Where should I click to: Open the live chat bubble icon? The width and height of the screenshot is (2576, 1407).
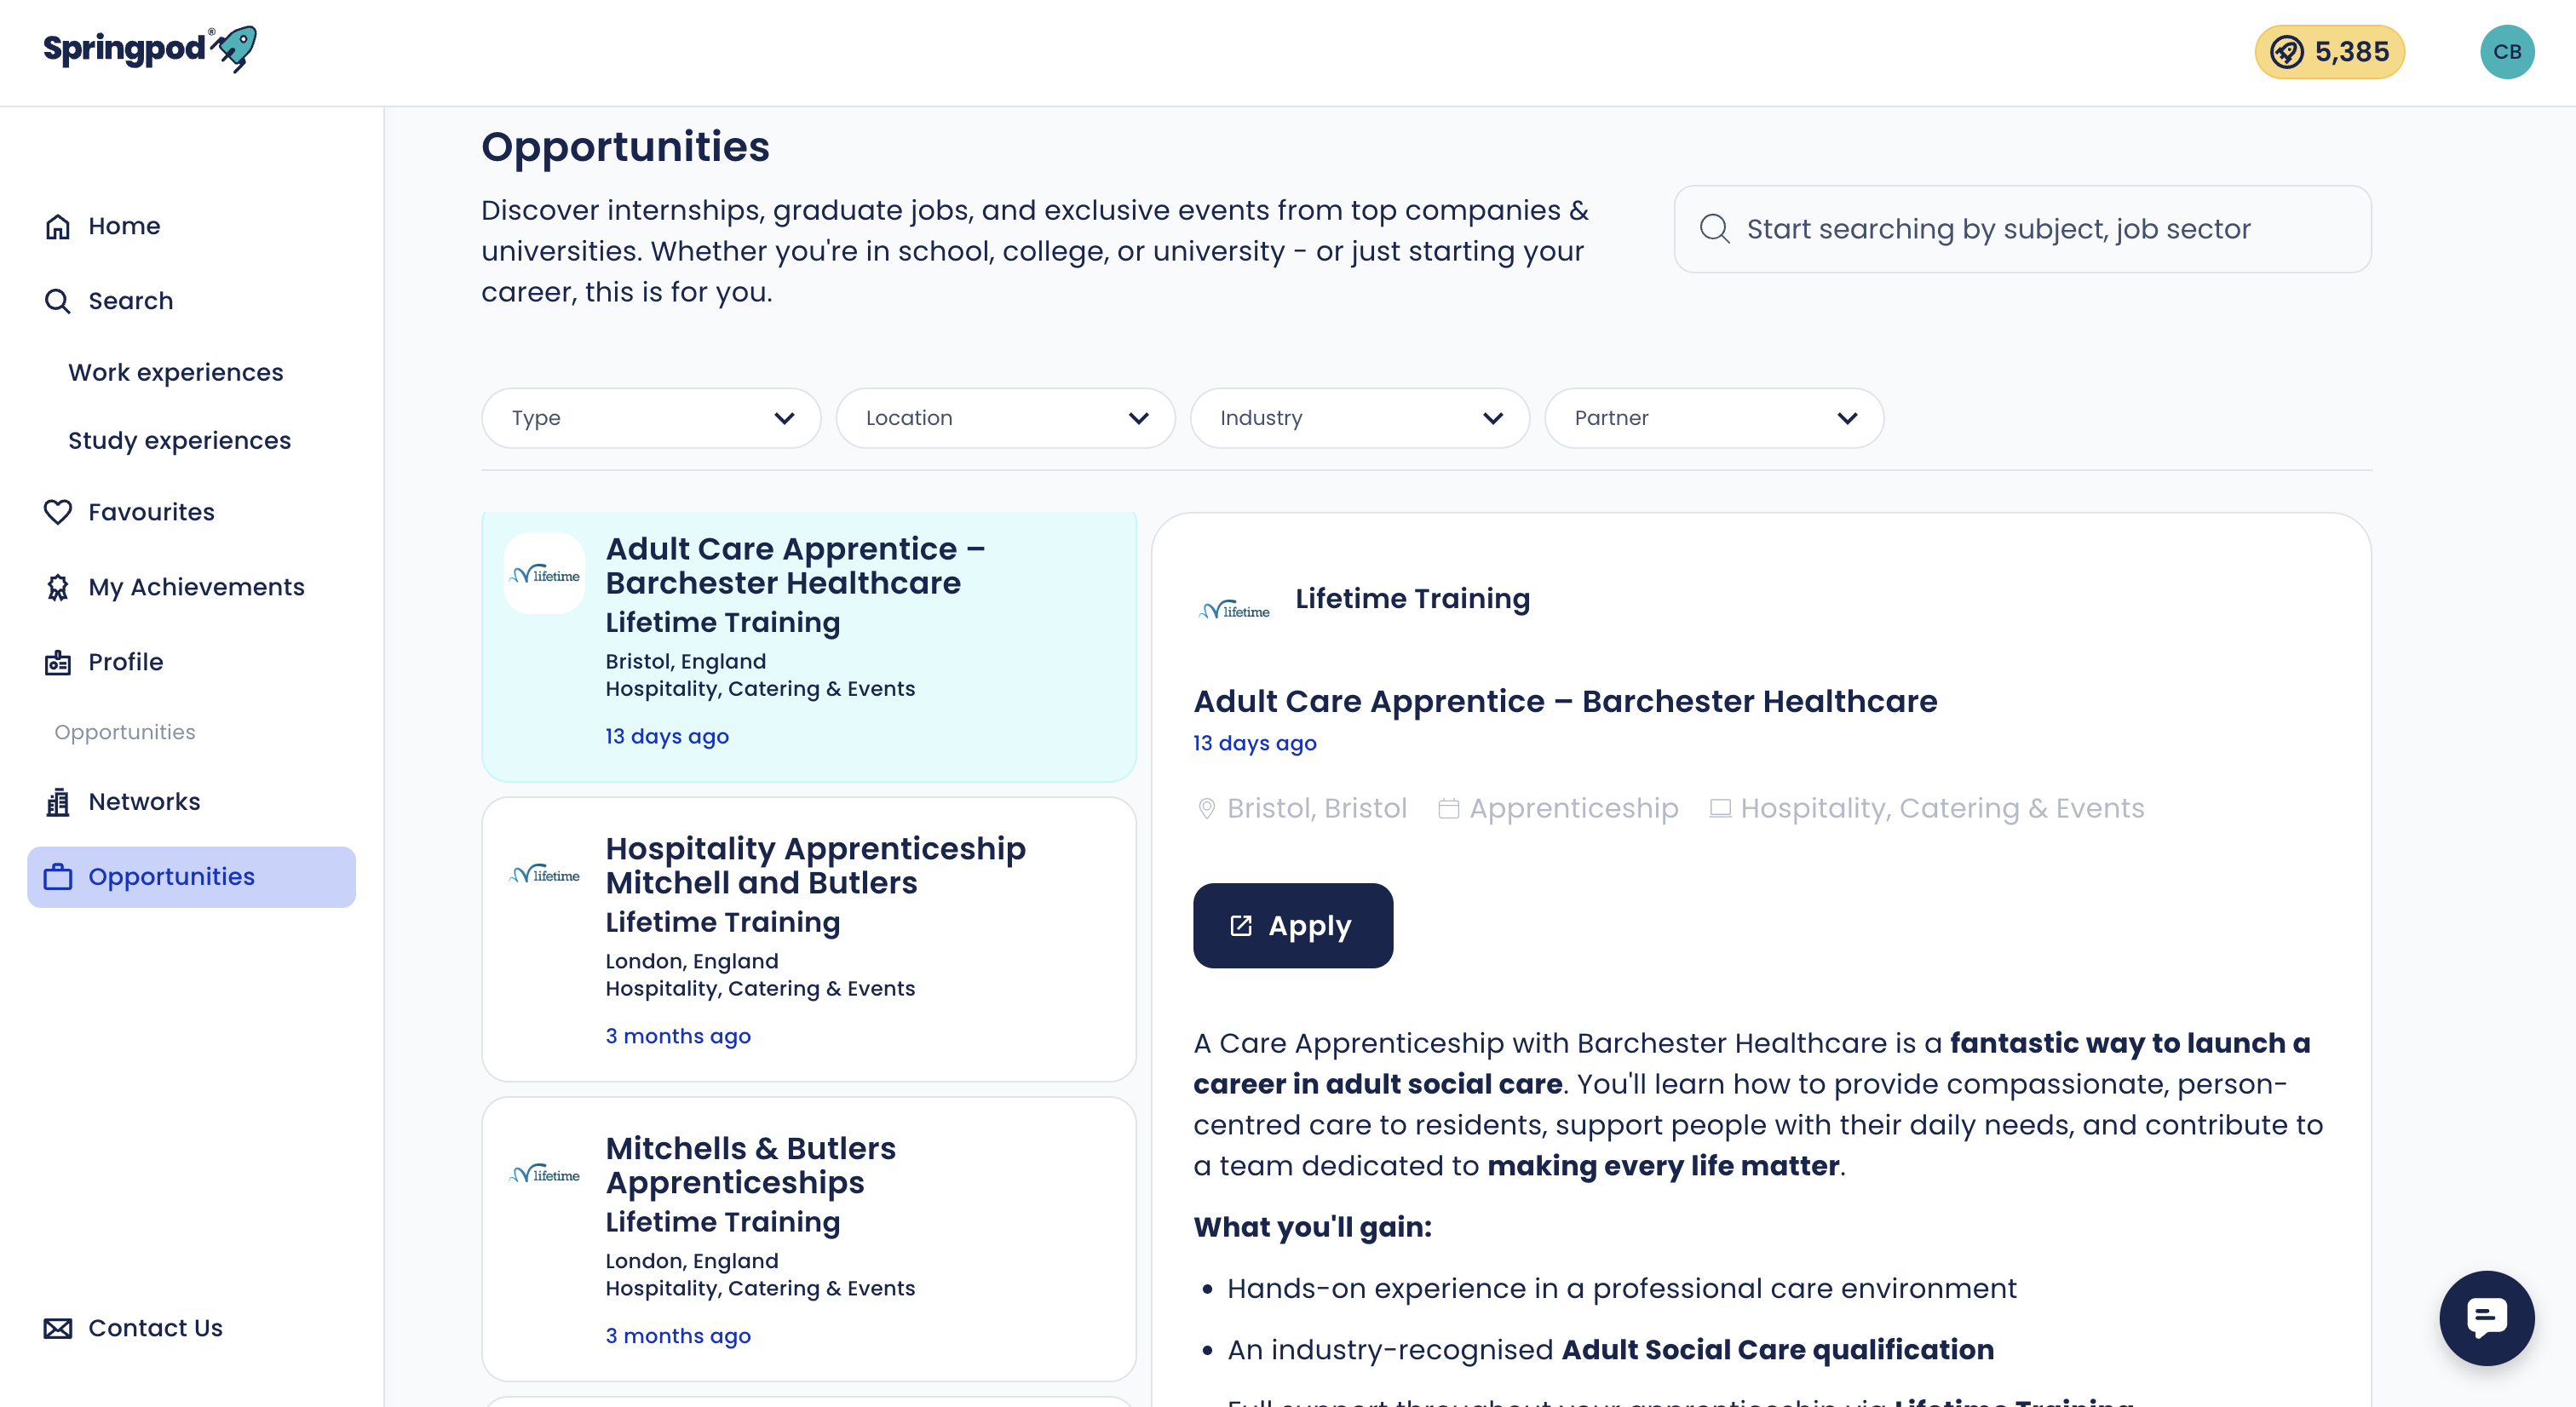click(x=2486, y=1317)
